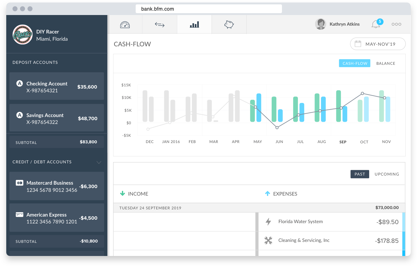Viewport: 417px width, 266px height.
Task: Open the transfers arrows tab
Action: pos(159,24)
